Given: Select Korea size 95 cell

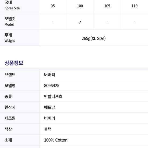Looking at the screenshot, I should 52,6.
